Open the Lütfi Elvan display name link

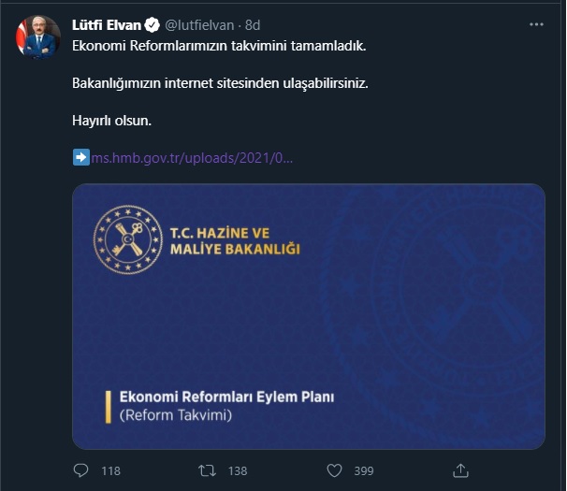(106, 25)
